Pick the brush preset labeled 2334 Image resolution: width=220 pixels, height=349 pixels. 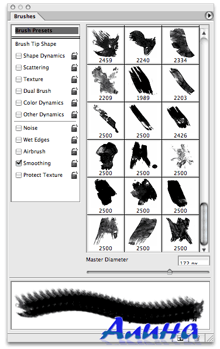click(x=180, y=45)
